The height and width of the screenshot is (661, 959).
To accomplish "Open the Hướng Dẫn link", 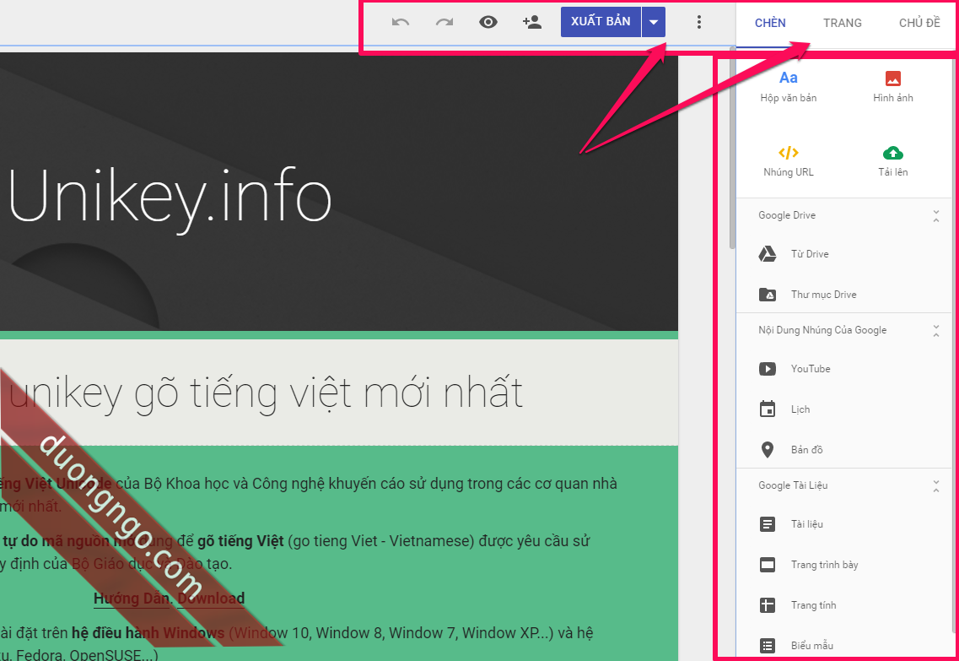I will coord(132,599).
